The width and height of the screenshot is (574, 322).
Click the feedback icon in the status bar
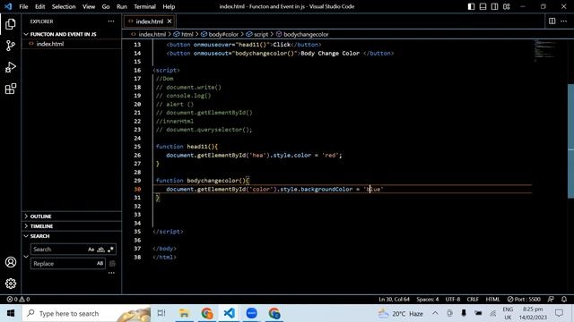pyautogui.click(x=551, y=299)
